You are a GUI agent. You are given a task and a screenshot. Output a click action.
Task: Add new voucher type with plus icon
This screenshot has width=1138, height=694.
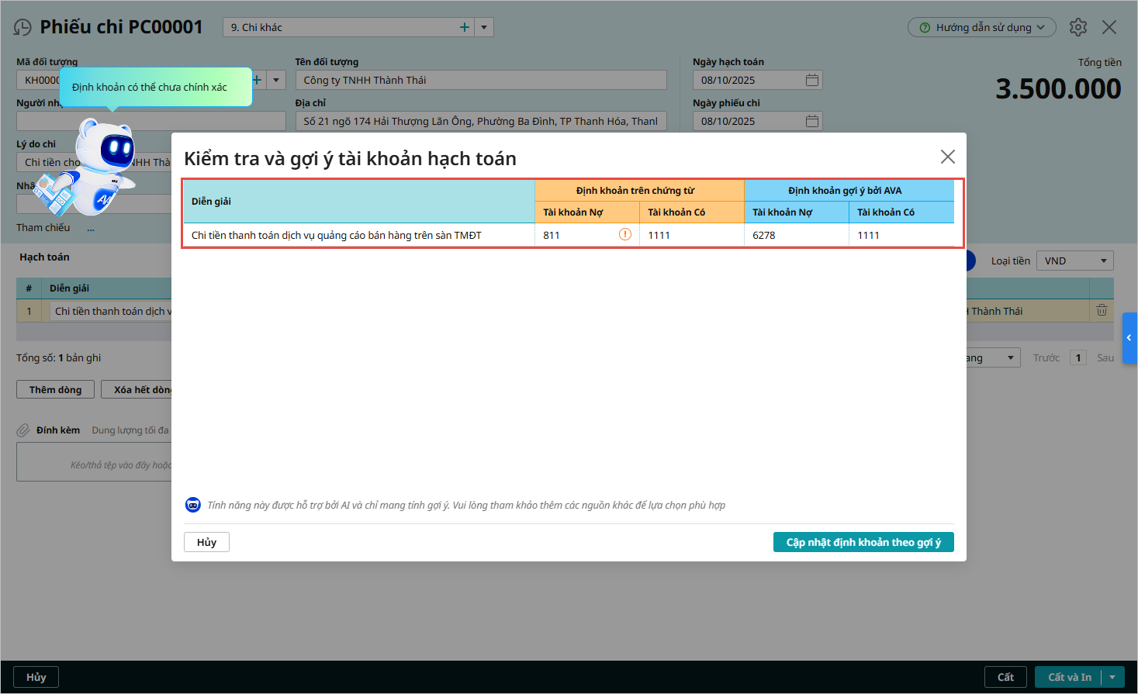465,27
